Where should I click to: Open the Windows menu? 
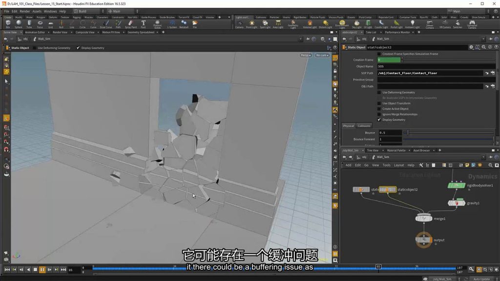click(x=50, y=11)
